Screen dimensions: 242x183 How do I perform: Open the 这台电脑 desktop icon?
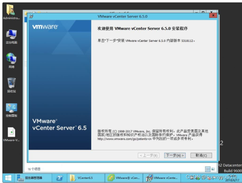point(11,37)
